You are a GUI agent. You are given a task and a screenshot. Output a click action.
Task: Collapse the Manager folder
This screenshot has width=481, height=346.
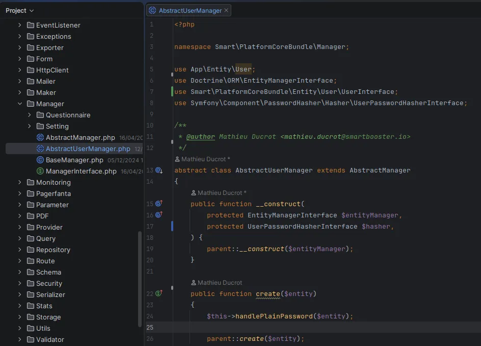pyautogui.click(x=20, y=104)
